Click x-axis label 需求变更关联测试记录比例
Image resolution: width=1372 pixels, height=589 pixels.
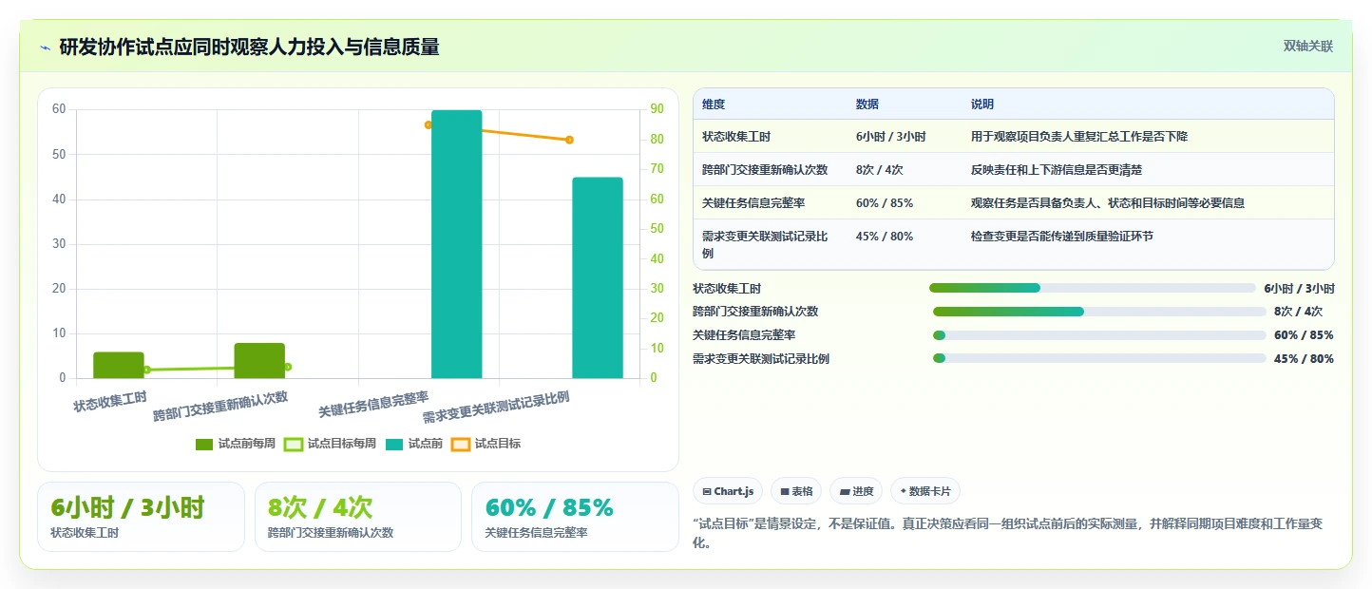495,408
